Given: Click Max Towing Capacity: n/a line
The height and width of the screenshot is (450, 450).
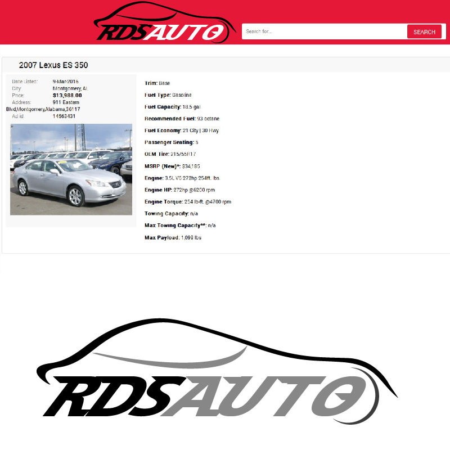Looking at the screenshot, I should 180,226.
